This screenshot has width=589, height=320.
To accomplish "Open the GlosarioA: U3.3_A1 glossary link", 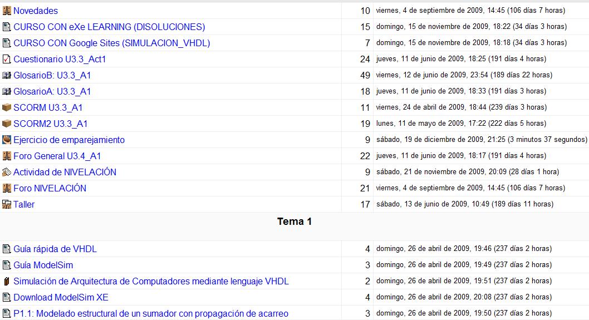I will click(x=52, y=91).
